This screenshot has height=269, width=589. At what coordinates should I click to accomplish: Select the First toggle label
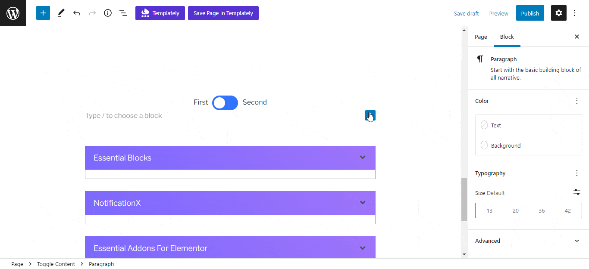201,102
